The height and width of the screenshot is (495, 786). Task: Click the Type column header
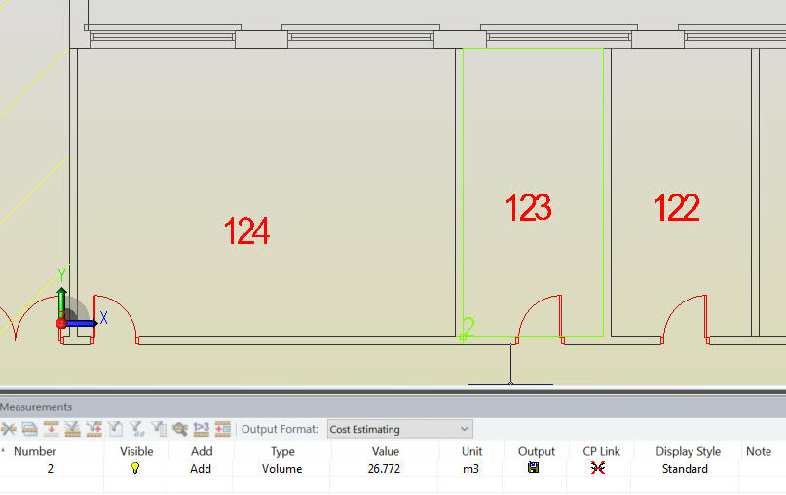coord(282,451)
